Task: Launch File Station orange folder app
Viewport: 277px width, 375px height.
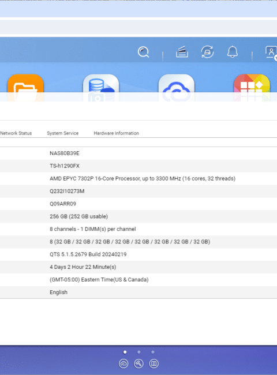Action: point(25,88)
